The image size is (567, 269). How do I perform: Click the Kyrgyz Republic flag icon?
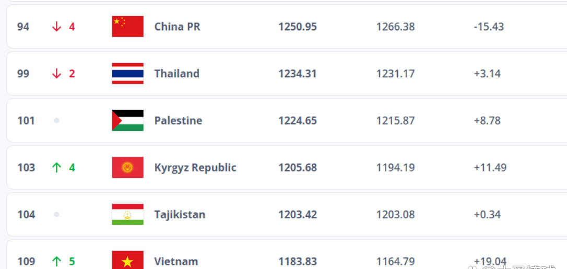click(127, 167)
